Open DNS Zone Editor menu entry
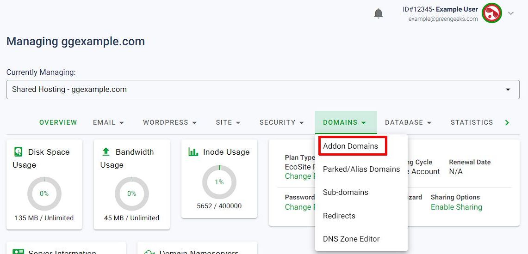This screenshot has width=528, height=254. click(x=361, y=239)
